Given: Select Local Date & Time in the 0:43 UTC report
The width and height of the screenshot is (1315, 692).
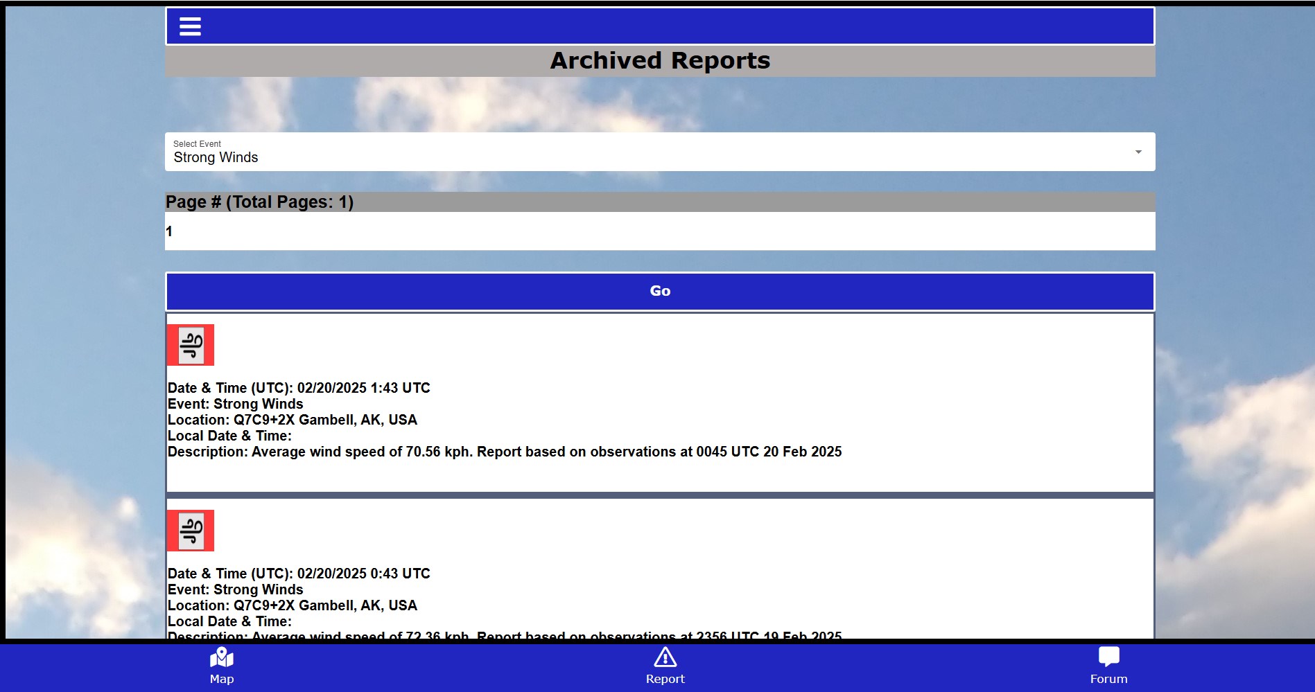Looking at the screenshot, I should pyautogui.click(x=229, y=621).
